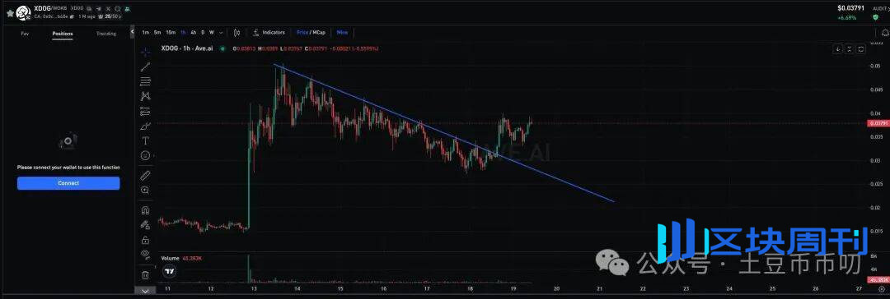890x299 pixels.
Task: Select the 1m timeframe
Action: click(146, 32)
